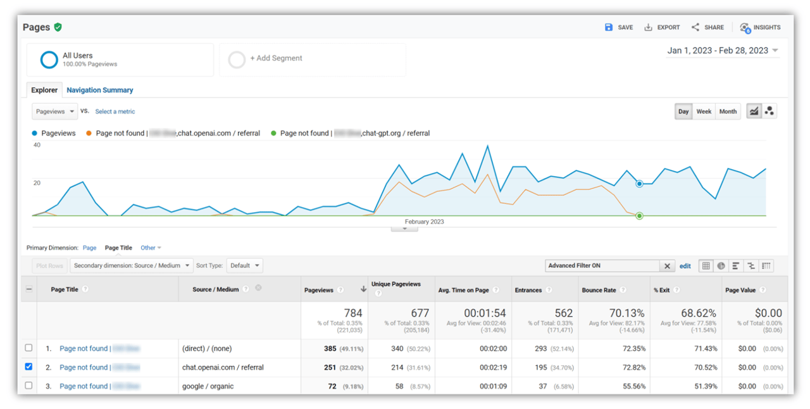Click Select a metric link
The width and height of the screenshot is (810, 409).
point(115,111)
